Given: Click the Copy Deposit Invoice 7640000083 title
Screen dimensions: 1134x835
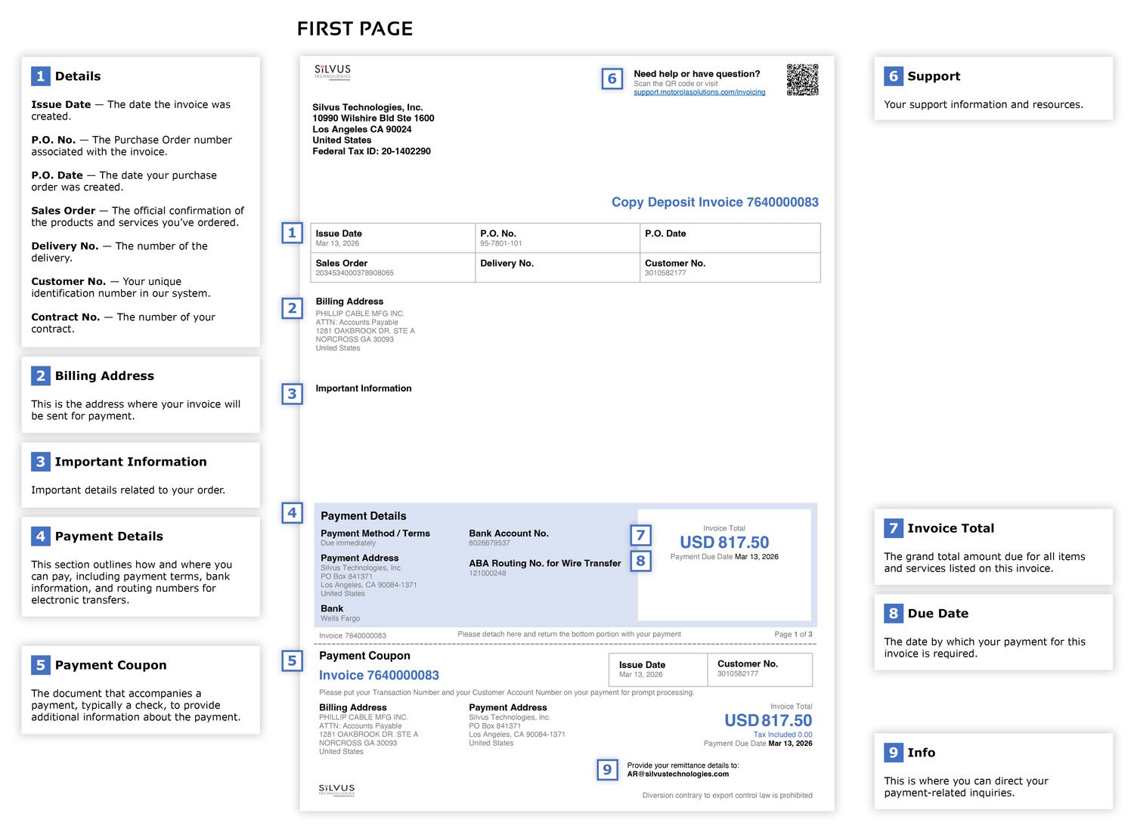Looking at the screenshot, I should [714, 203].
